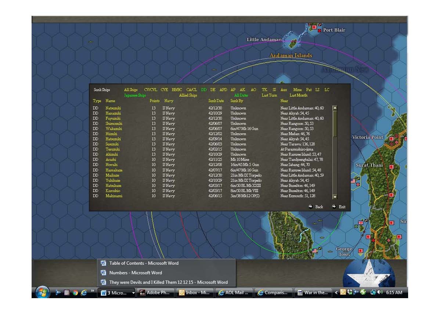Select Japanese marker beside George Town
The image size is (432, 322).
[x=360, y=251]
